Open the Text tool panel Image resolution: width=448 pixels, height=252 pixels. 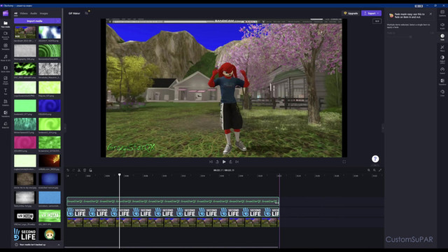(x=6, y=92)
